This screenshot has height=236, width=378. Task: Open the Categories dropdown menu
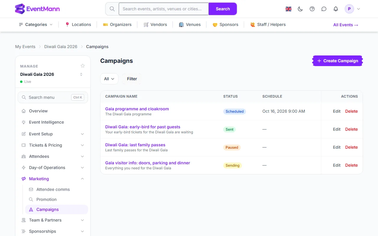click(x=36, y=24)
